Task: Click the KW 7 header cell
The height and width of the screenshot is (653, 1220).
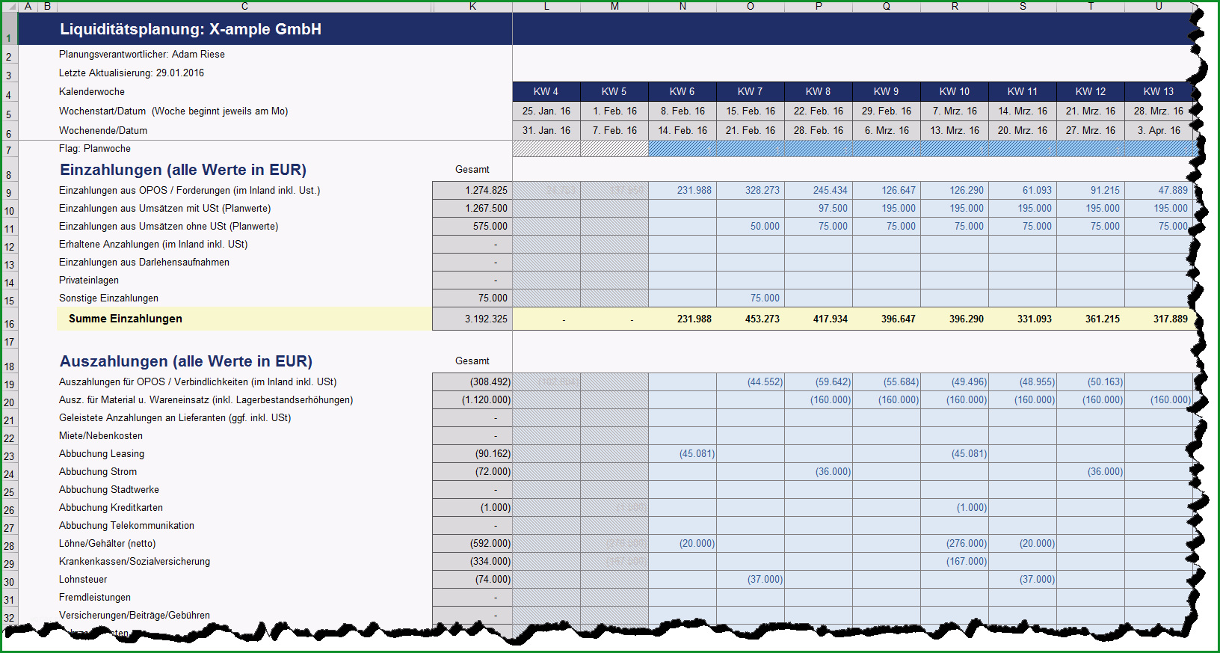Action: pyautogui.click(x=751, y=91)
